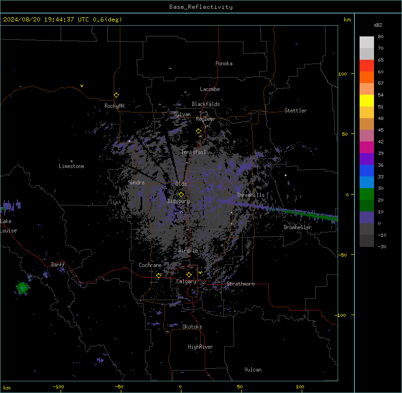Click the yellow diamond marker above RockyMH
402x393 pixels.
116,95
